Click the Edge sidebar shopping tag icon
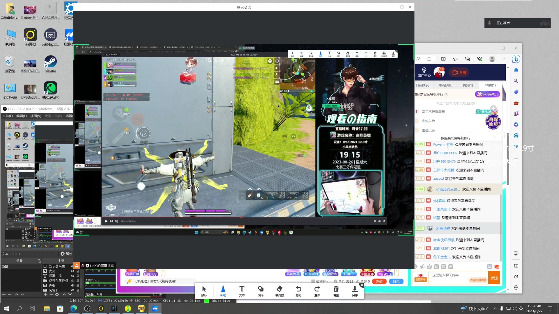The width and height of the screenshot is (559, 314). point(516,92)
